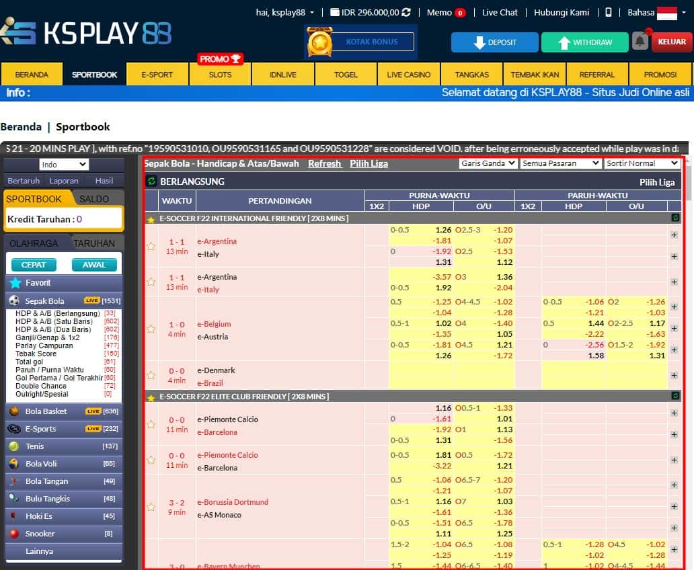The image size is (694, 570).
Task: Click the Snooker red ball icon
Action: point(13,534)
